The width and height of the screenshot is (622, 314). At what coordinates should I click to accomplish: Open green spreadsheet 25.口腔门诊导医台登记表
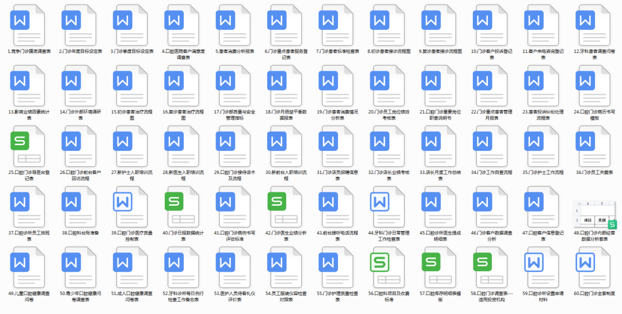[x=29, y=147]
